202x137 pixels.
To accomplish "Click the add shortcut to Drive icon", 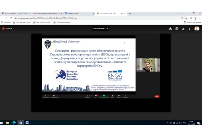I will point(170,28).
